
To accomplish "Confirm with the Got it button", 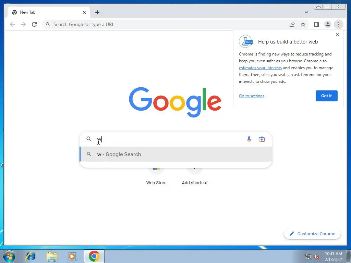I will [326, 96].
